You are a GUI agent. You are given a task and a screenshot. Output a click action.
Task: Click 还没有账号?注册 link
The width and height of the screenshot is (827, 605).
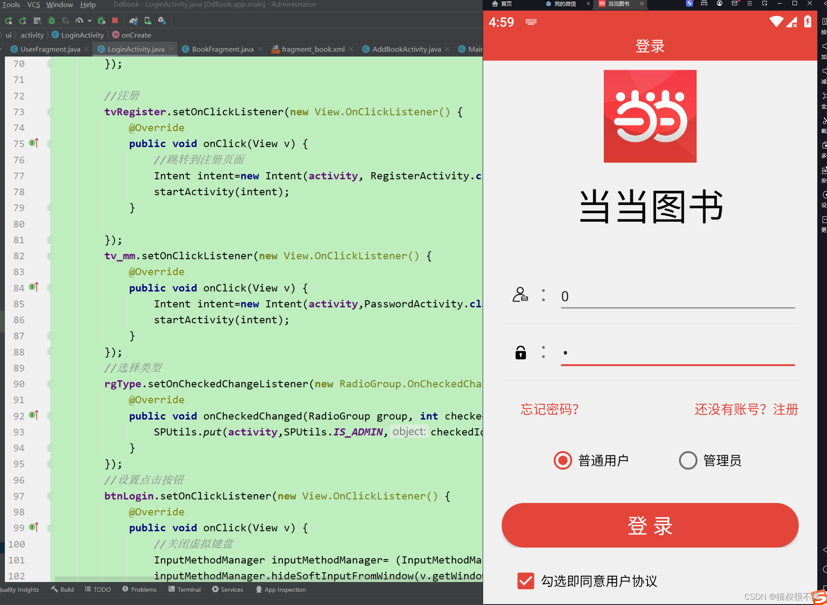click(747, 409)
